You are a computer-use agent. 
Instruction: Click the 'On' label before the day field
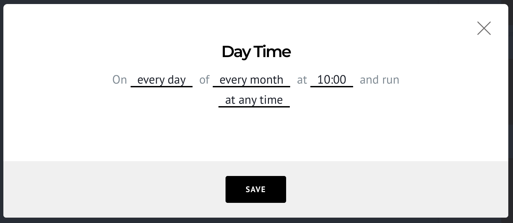pyautogui.click(x=120, y=80)
